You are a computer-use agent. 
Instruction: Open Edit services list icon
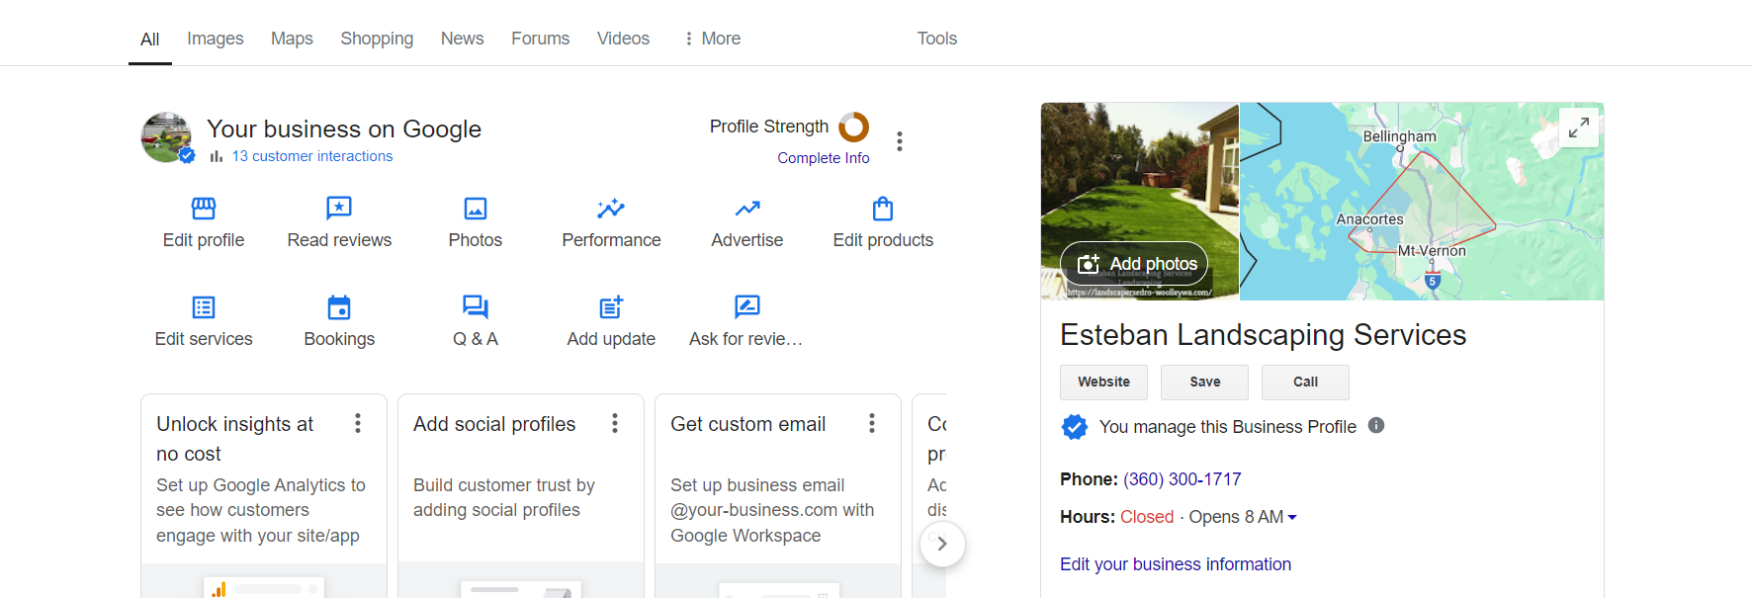[x=204, y=307]
